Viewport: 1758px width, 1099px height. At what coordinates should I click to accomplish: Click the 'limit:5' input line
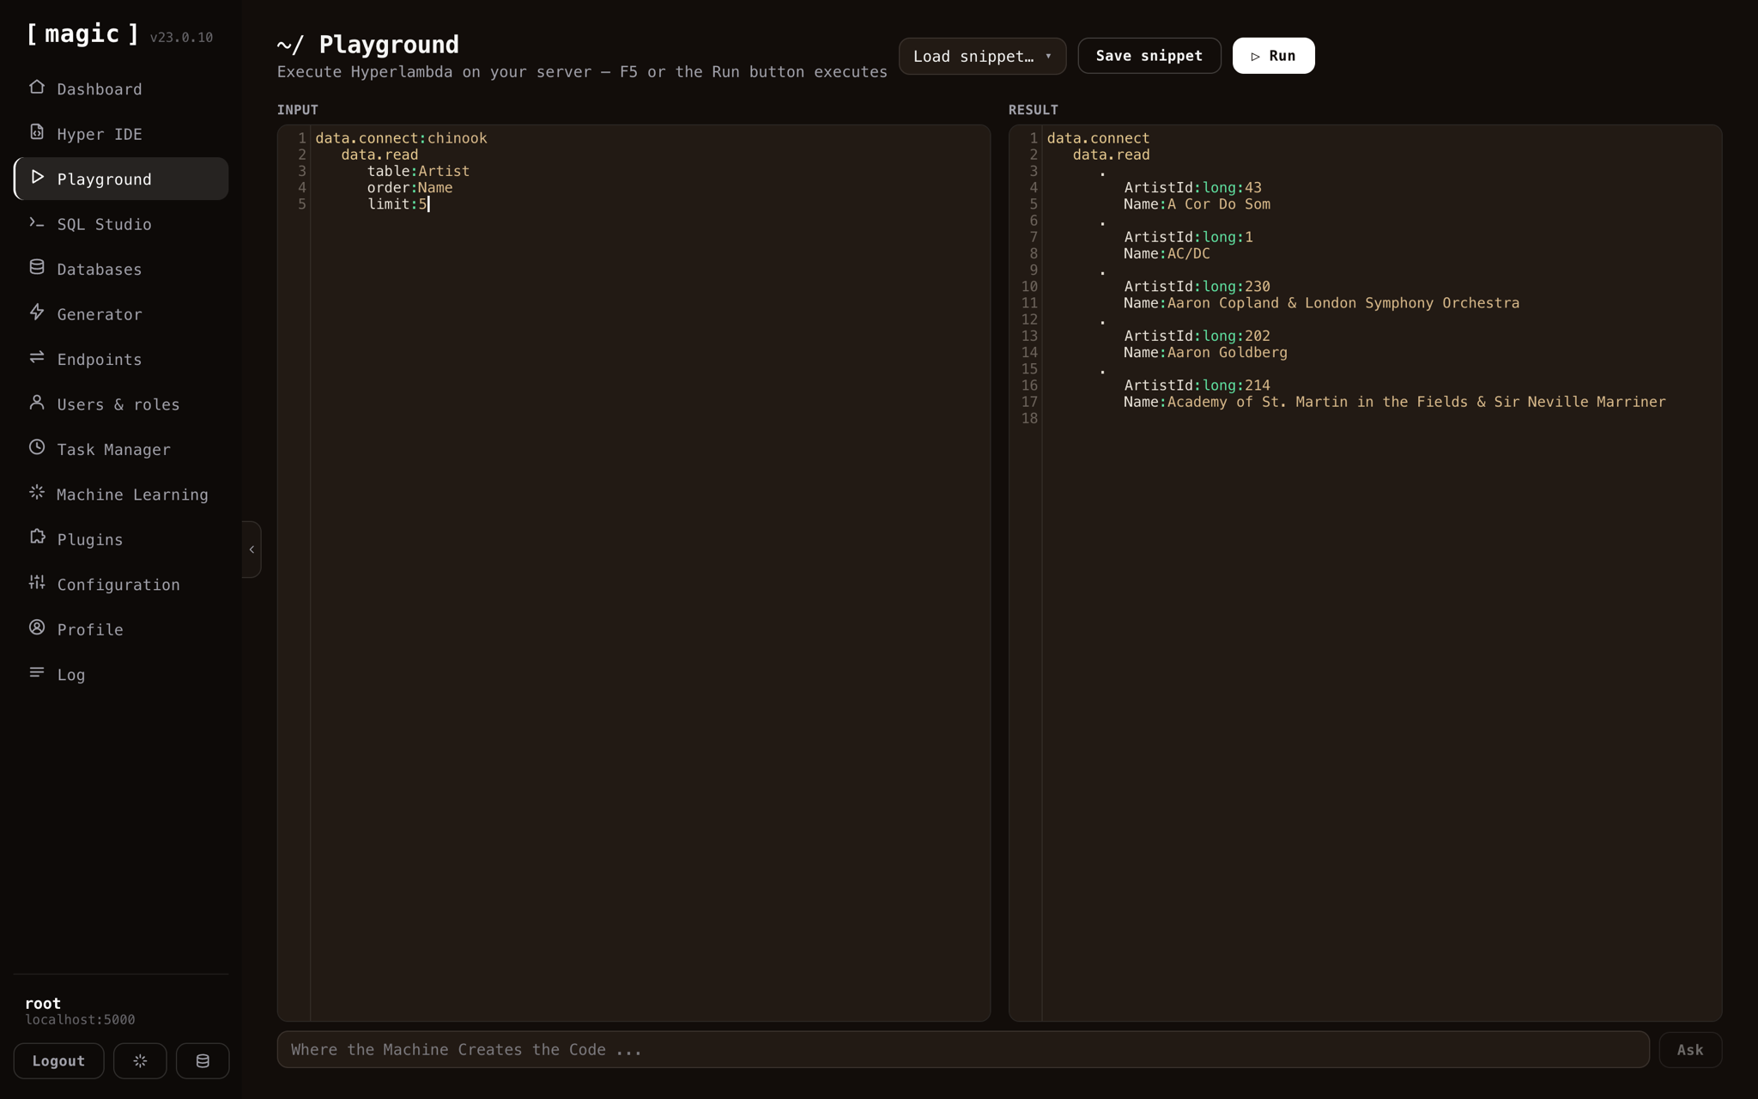pyautogui.click(x=397, y=204)
